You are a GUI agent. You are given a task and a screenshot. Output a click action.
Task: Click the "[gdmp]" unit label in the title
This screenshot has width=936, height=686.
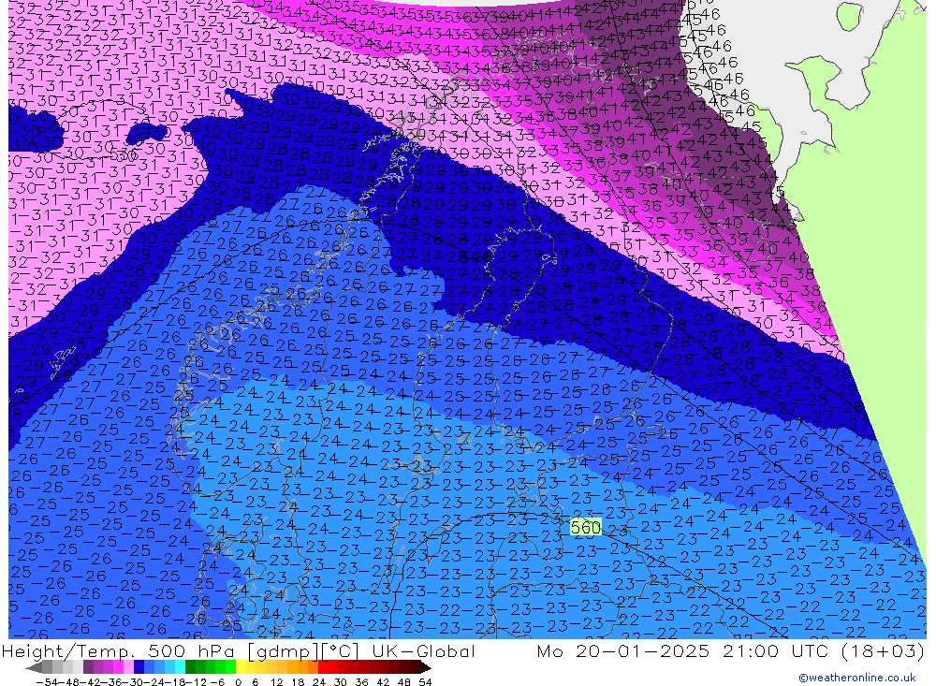(x=284, y=651)
